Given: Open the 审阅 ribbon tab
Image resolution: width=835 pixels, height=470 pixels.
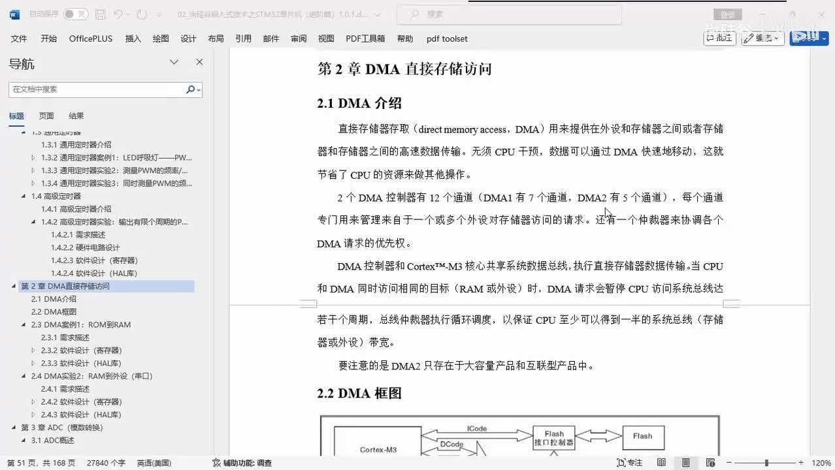Looking at the screenshot, I should (x=299, y=39).
